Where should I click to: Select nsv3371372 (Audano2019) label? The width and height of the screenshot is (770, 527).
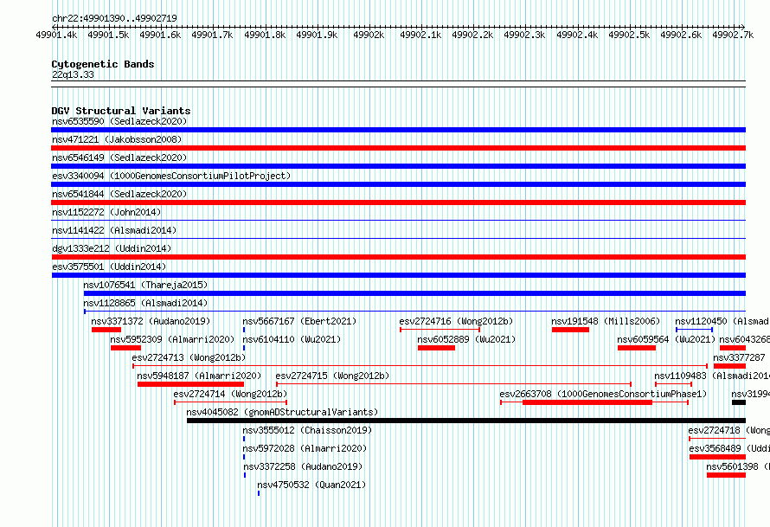(x=151, y=321)
